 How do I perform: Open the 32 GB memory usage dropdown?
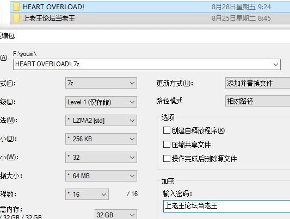(116, 214)
